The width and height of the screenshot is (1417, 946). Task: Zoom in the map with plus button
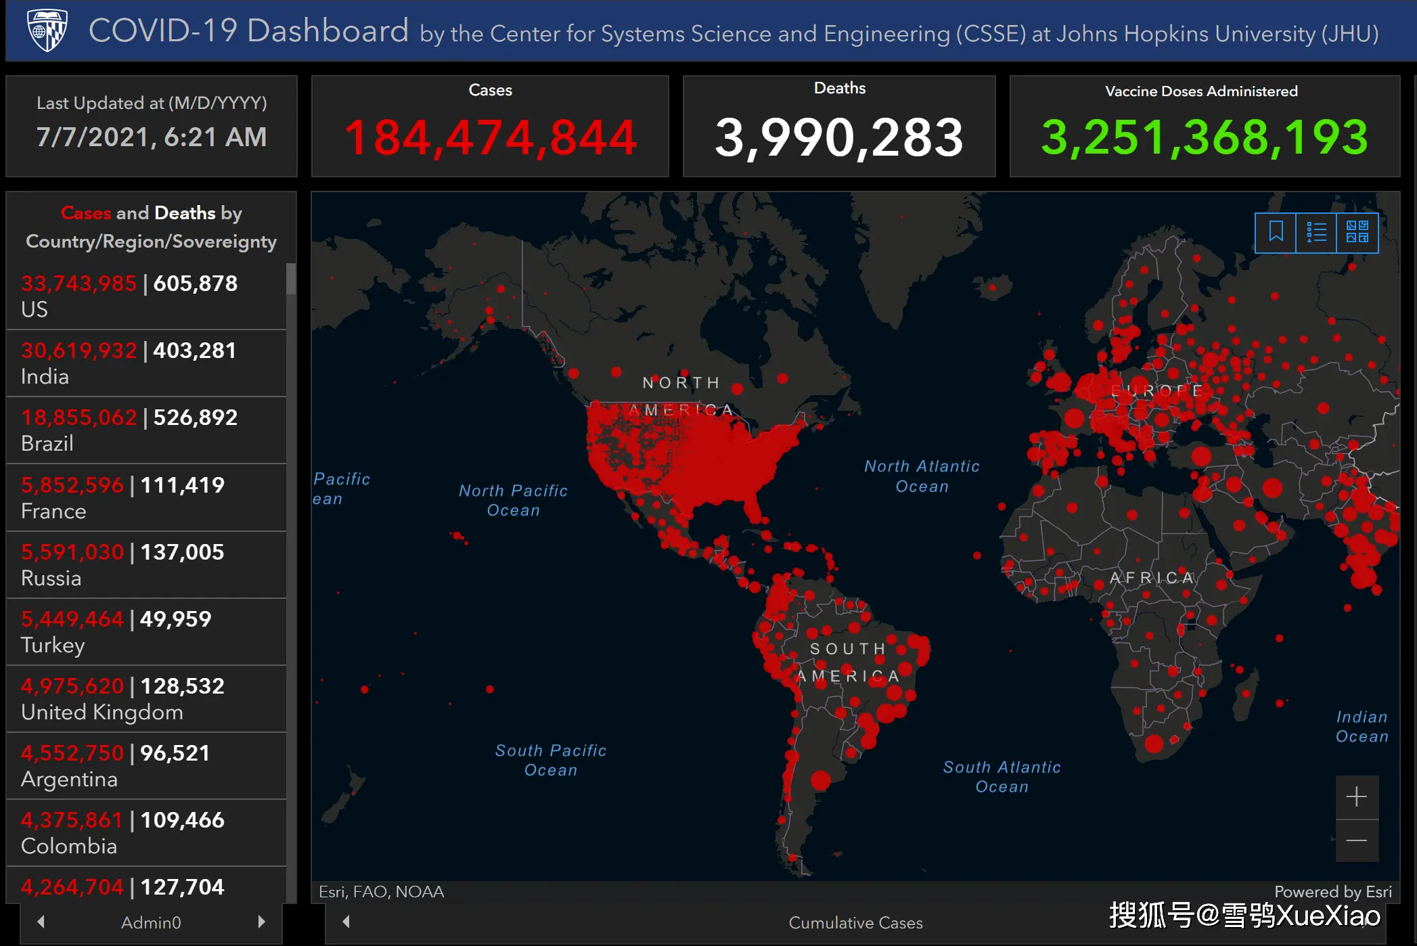[1356, 797]
